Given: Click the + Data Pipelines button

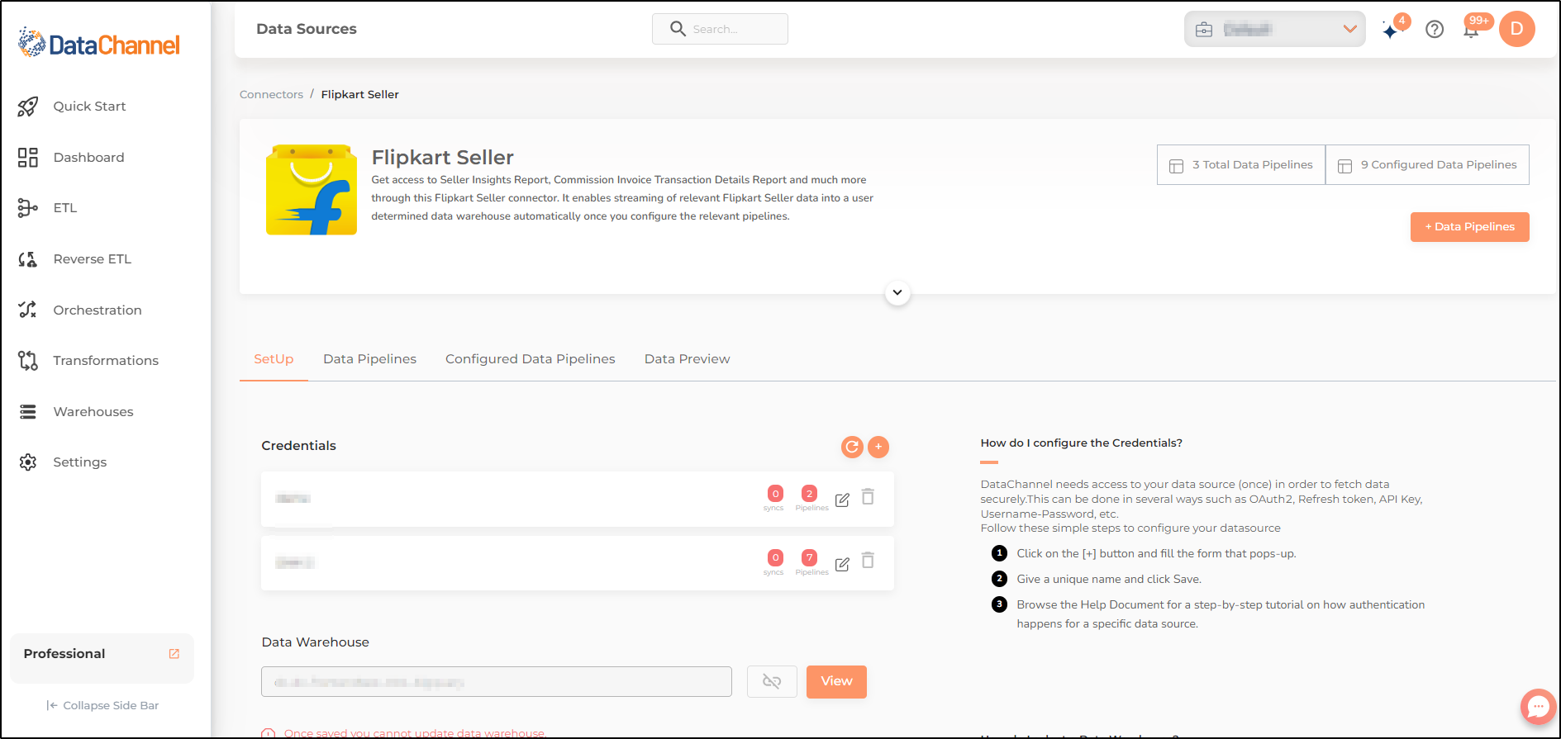Looking at the screenshot, I should click(1469, 227).
